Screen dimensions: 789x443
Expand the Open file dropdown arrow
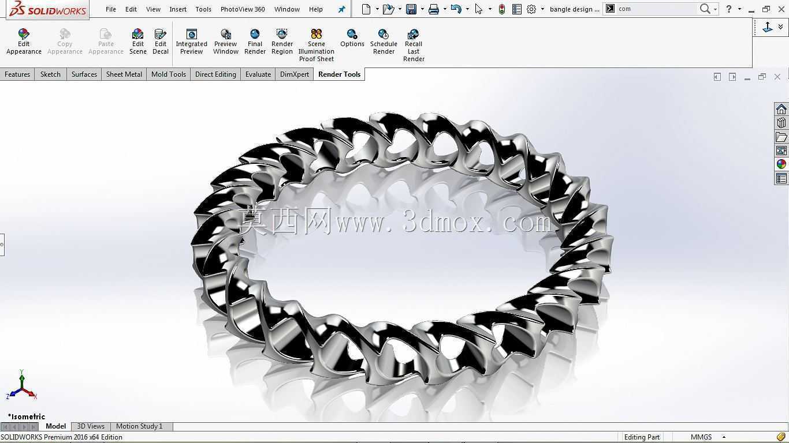[x=400, y=9]
